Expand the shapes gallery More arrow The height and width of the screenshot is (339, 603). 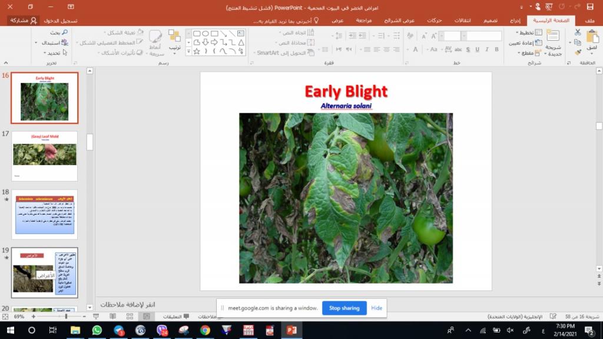click(x=188, y=52)
